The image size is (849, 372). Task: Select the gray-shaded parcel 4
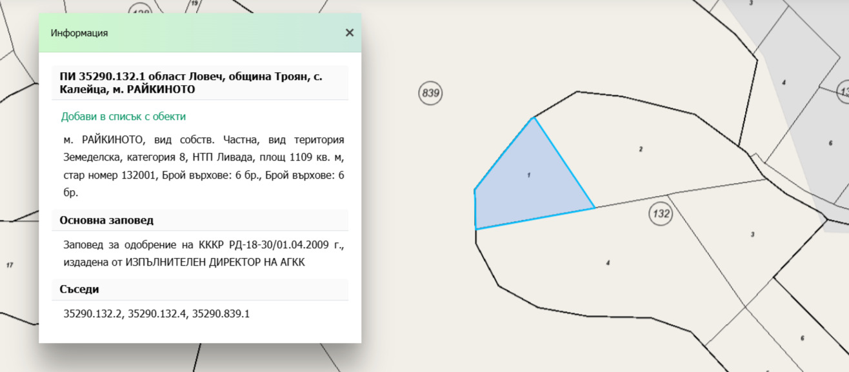783,83
